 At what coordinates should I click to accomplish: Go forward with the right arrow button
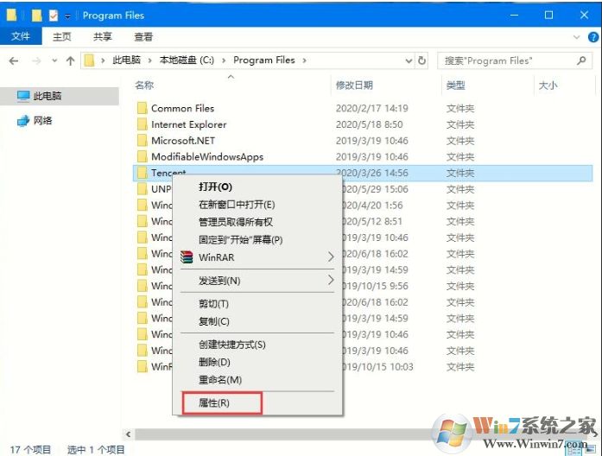coord(36,60)
